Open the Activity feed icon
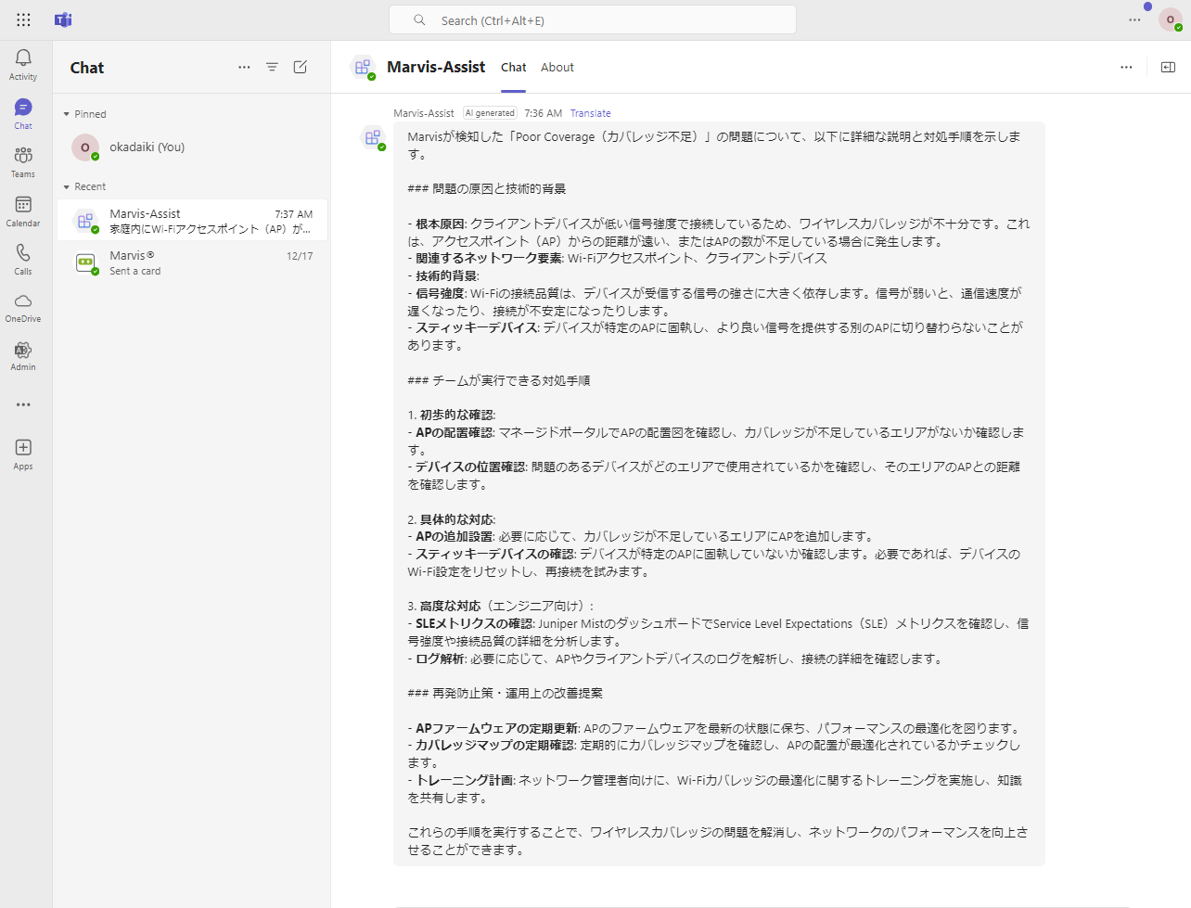 tap(23, 65)
